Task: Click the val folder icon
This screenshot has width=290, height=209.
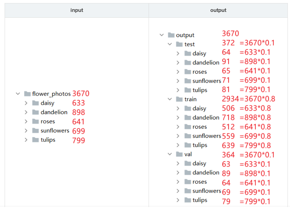Action: (x=179, y=154)
